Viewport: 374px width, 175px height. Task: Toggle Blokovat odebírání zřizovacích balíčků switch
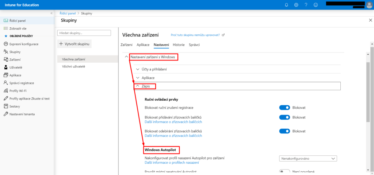point(285,131)
